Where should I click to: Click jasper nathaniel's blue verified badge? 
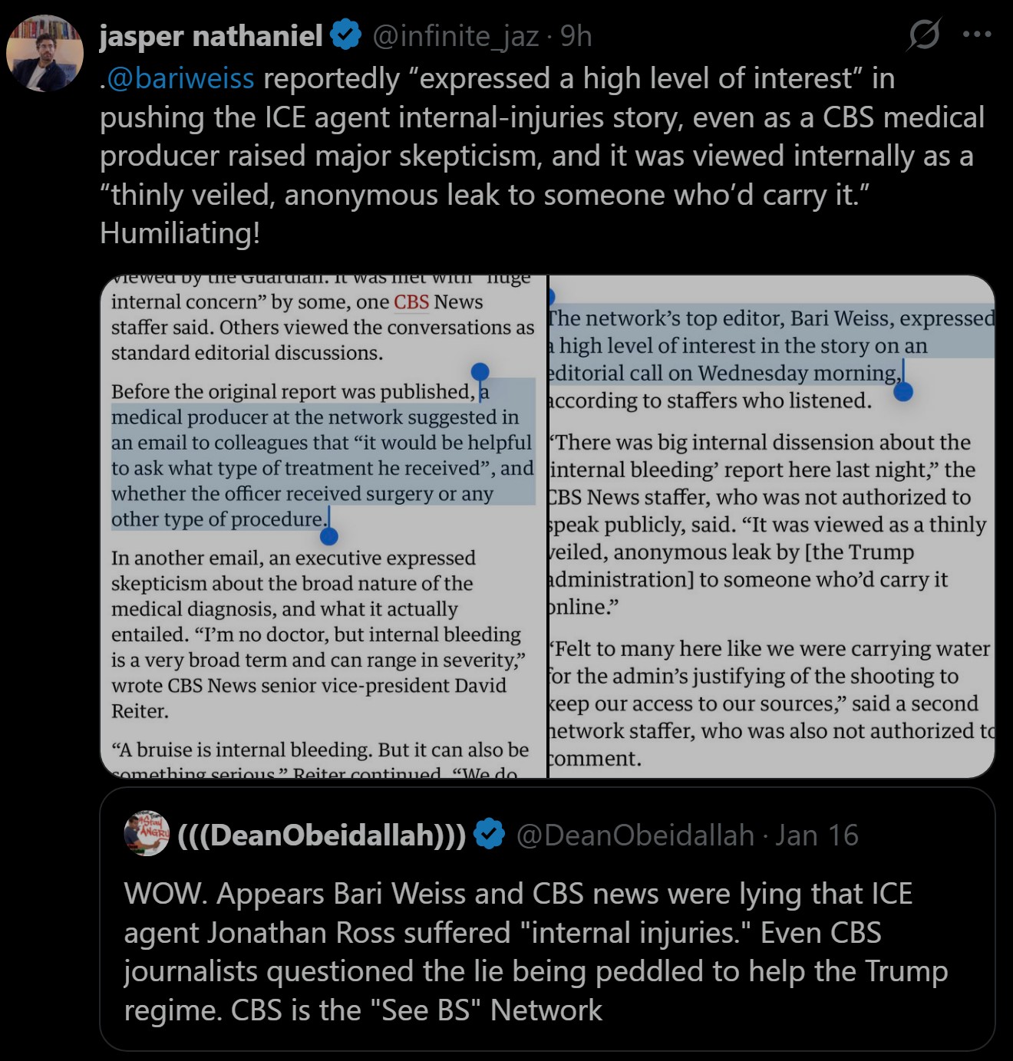[x=346, y=35]
